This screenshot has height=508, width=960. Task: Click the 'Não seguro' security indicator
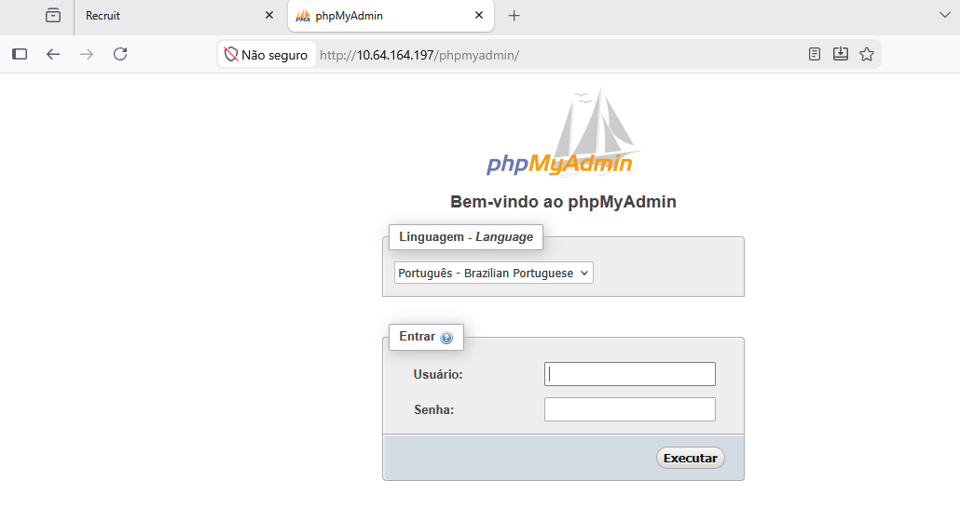click(267, 55)
